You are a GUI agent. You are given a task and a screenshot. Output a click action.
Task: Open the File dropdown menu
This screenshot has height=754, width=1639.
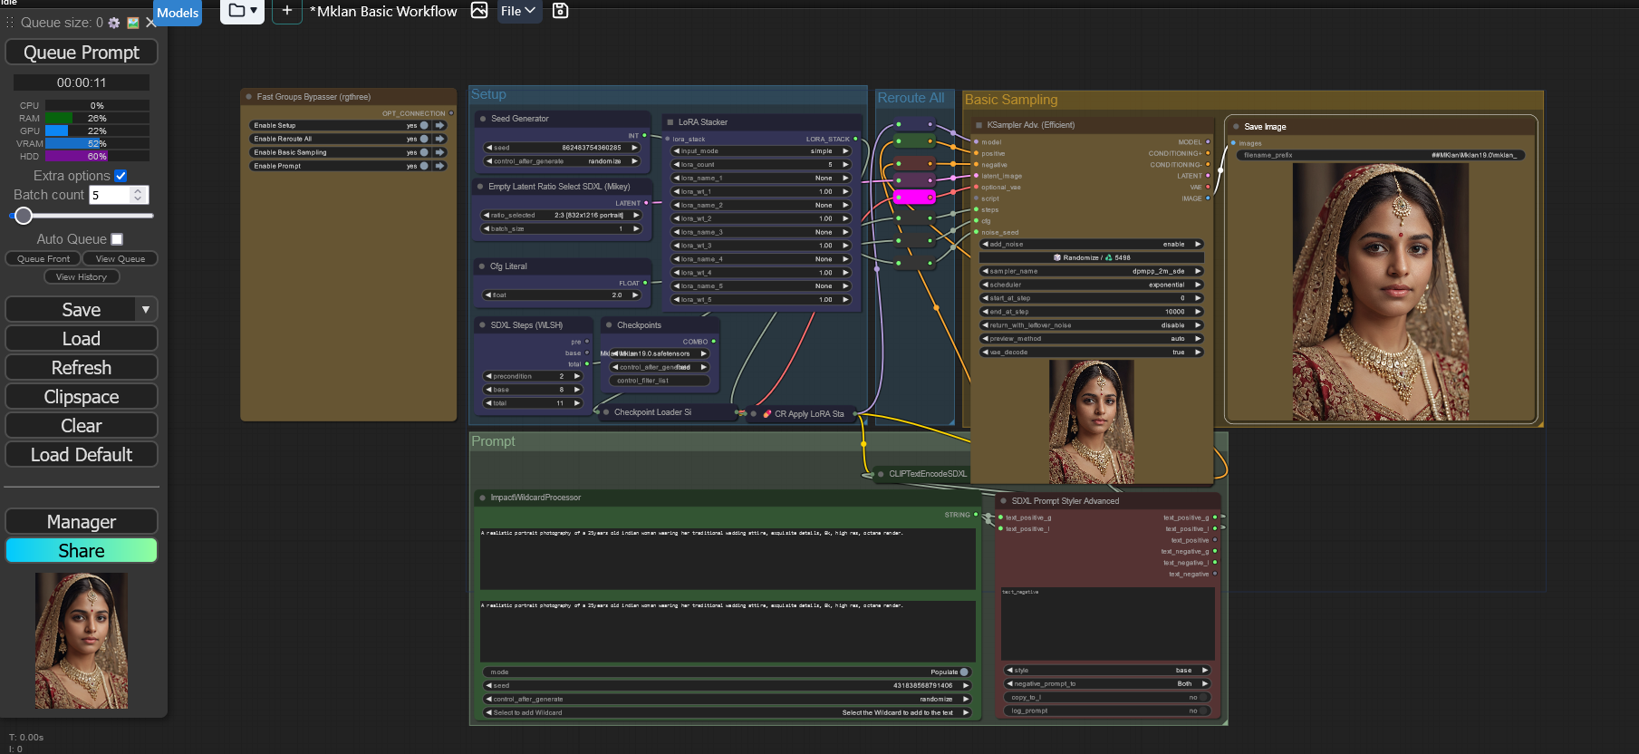[518, 11]
